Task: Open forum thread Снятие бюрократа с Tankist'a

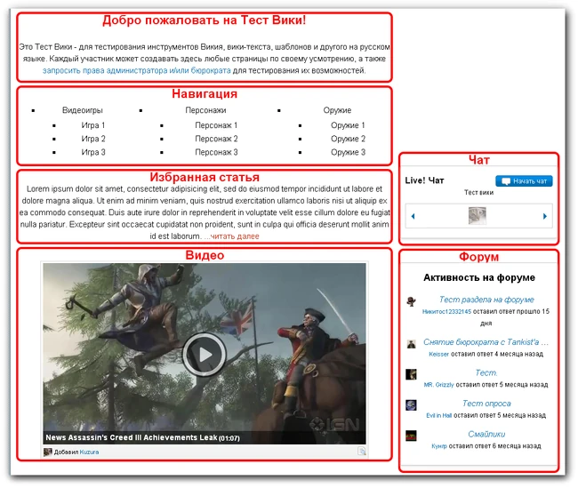Action: point(486,342)
